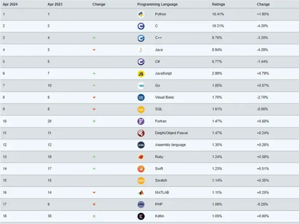Click the green up arrow in C++ row
Viewport: 299px width, 224px height.
click(94, 38)
